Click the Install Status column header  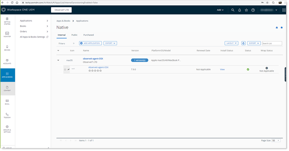(227, 51)
